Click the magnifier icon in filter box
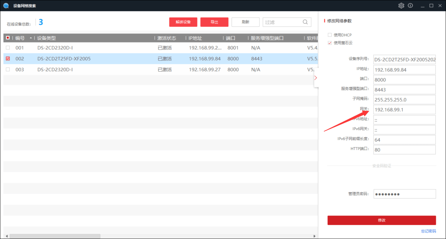446x239 pixels. click(305, 22)
